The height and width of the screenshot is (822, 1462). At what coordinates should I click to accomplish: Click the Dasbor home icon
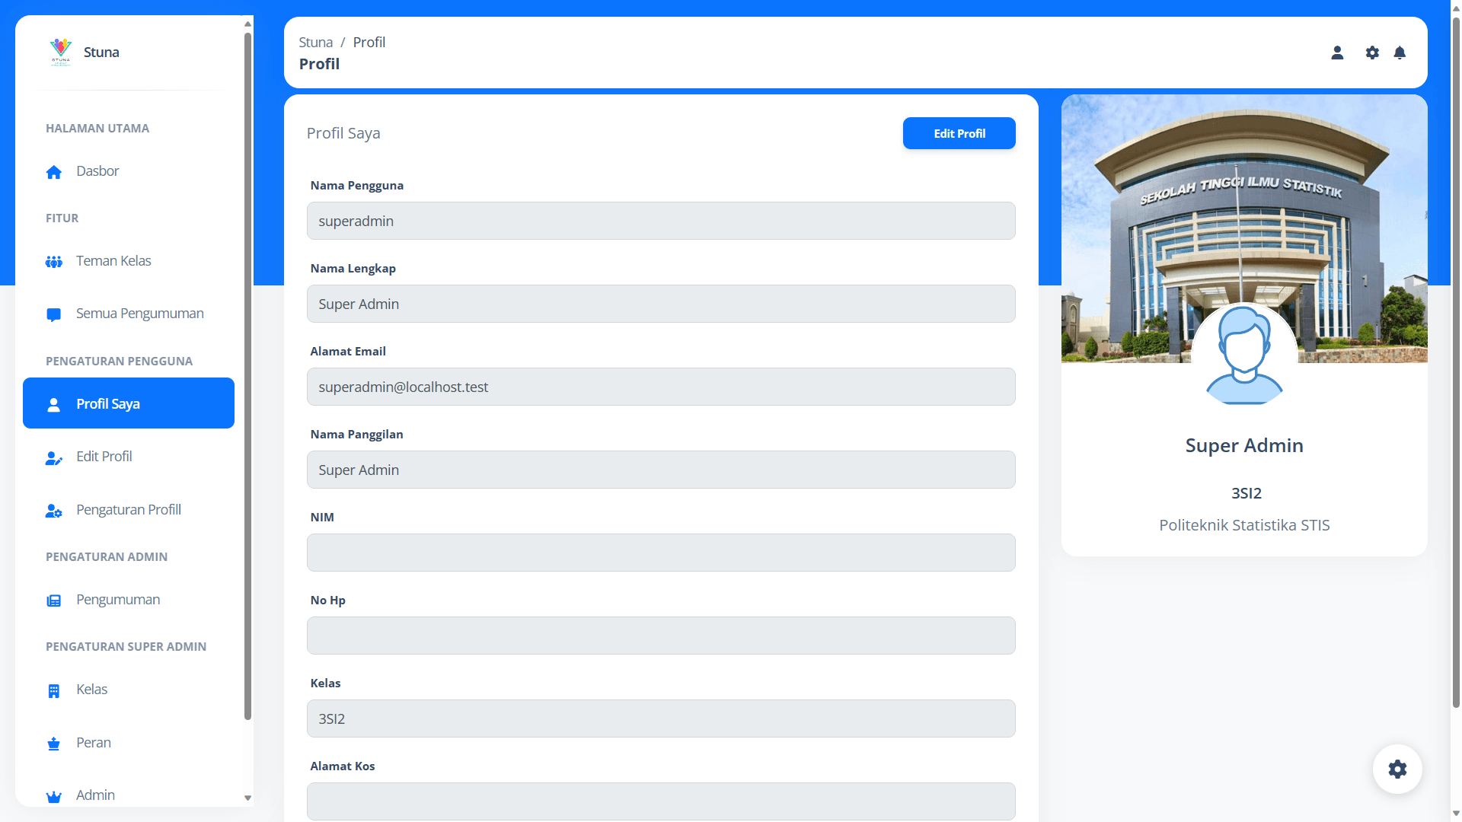[x=53, y=172]
